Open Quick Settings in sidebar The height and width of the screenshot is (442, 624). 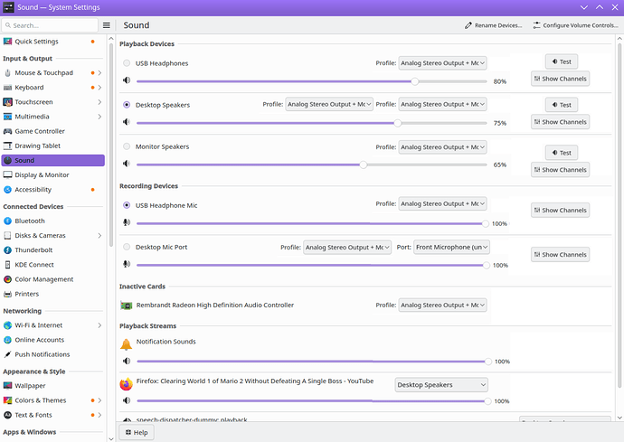pos(52,42)
